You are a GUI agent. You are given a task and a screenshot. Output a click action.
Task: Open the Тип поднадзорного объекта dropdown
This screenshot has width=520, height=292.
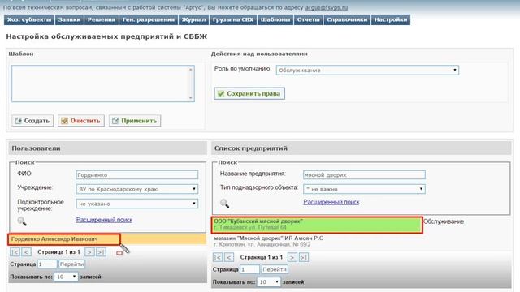364,189
